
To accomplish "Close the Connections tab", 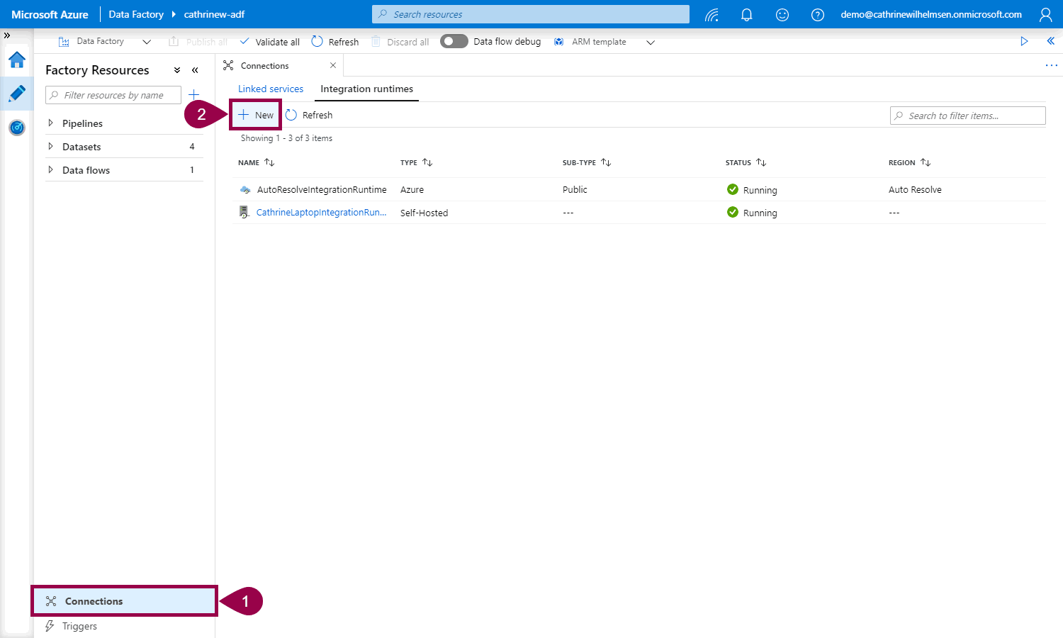I will coord(333,65).
